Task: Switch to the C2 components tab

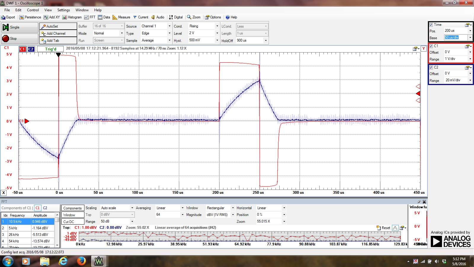Action: coord(45,208)
